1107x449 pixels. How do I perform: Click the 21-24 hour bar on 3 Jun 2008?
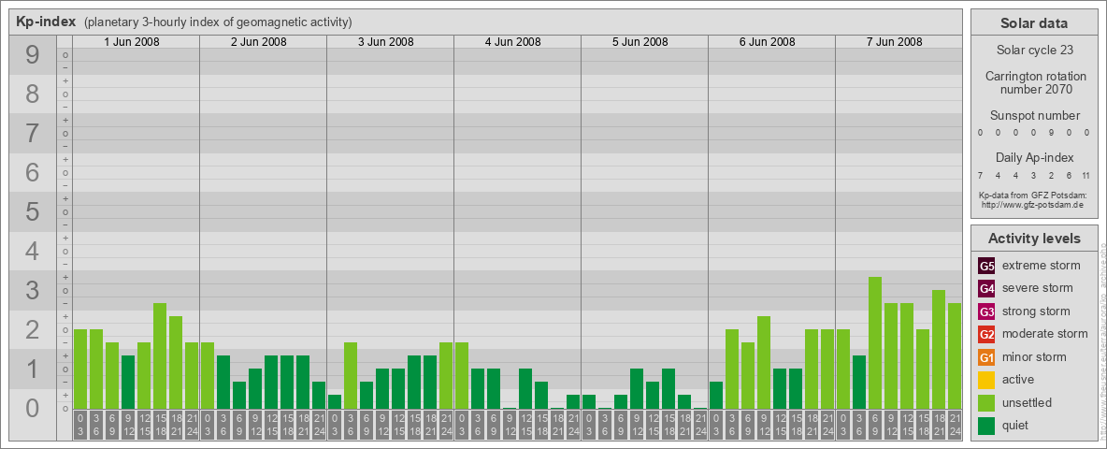pyautogui.click(x=446, y=376)
